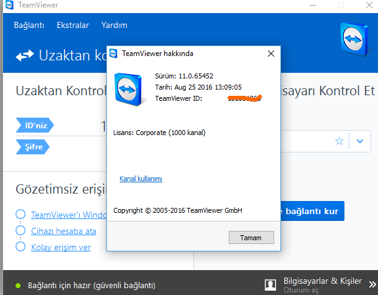Screen dimensions: 378x295
Task: Click the partner ID input field
Action: tap(307, 141)
